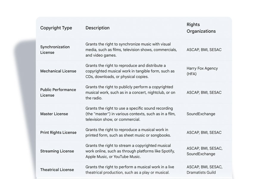Click the description about a specific sound recording
The image size is (268, 179).
pyautogui.click(x=130, y=114)
